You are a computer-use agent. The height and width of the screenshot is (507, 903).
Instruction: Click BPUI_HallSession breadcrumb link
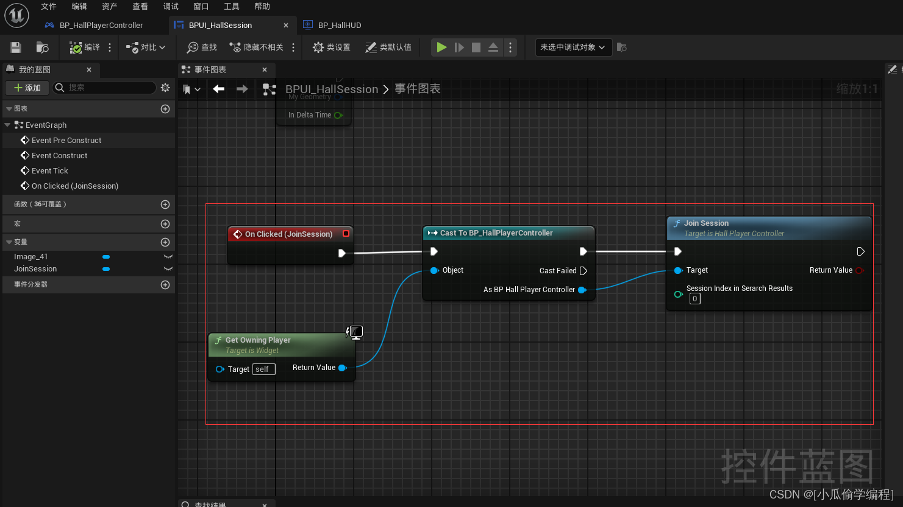(x=332, y=89)
